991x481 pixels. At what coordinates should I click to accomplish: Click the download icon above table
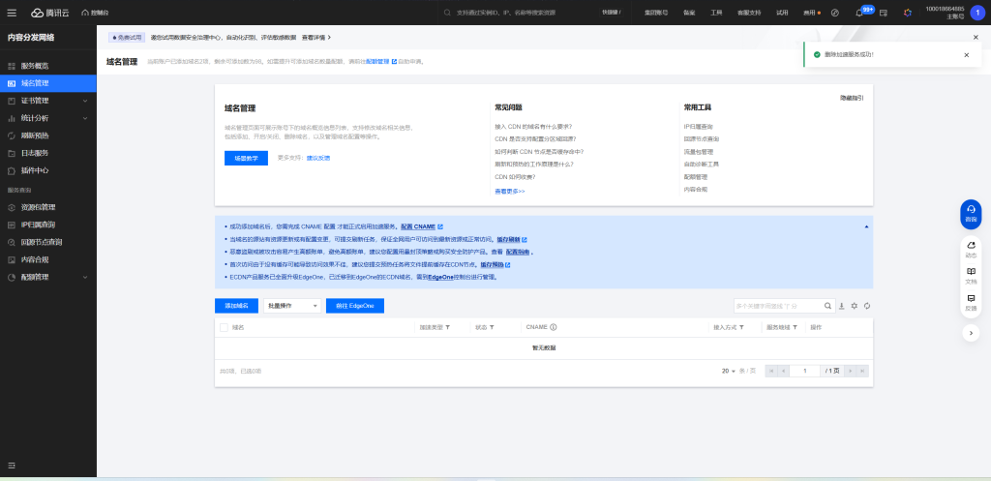(842, 306)
